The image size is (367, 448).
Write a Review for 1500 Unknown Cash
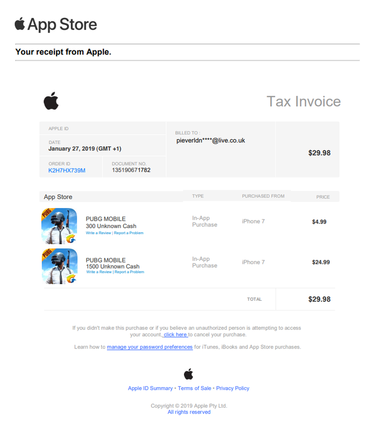tap(99, 272)
